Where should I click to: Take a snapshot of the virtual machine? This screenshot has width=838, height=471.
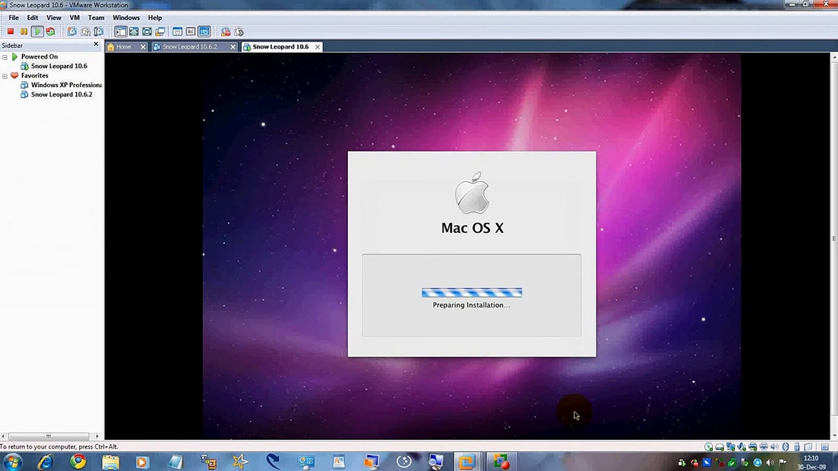tap(71, 31)
